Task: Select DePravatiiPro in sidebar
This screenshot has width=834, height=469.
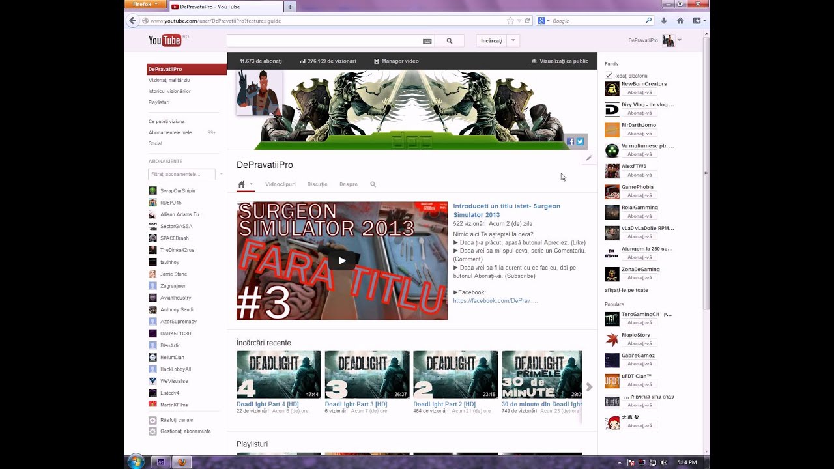Action: pyautogui.click(x=186, y=69)
